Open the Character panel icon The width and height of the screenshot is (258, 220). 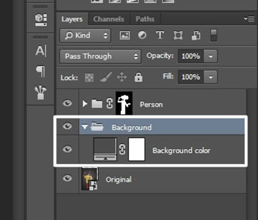tap(41, 51)
